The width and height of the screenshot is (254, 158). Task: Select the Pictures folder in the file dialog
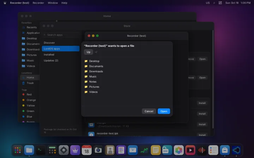[127, 87]
